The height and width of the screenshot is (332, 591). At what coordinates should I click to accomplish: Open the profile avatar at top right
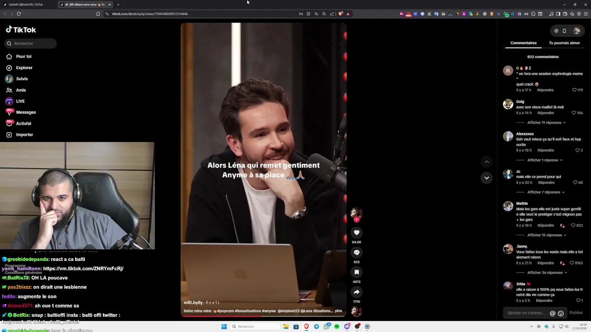tap(577, 31)
